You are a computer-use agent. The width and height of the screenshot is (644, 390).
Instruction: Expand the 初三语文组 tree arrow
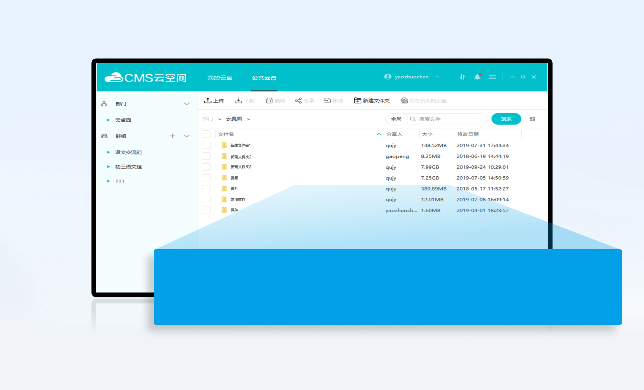click(x=108, y=167)
